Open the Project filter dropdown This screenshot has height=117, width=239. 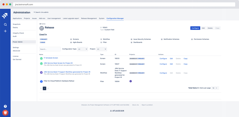102,49
